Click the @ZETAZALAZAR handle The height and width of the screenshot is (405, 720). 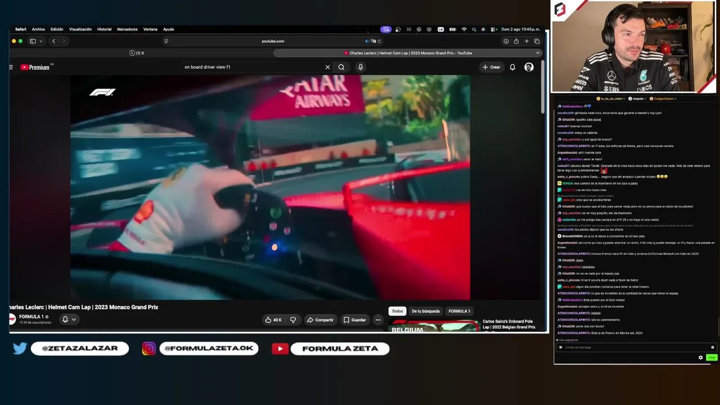tap(80, 349)
